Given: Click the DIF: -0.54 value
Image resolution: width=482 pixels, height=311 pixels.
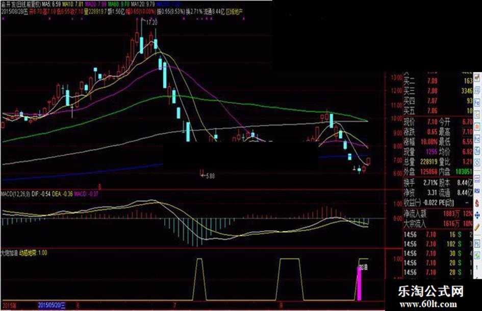Looking at the screenshot, I should (41, 194).
